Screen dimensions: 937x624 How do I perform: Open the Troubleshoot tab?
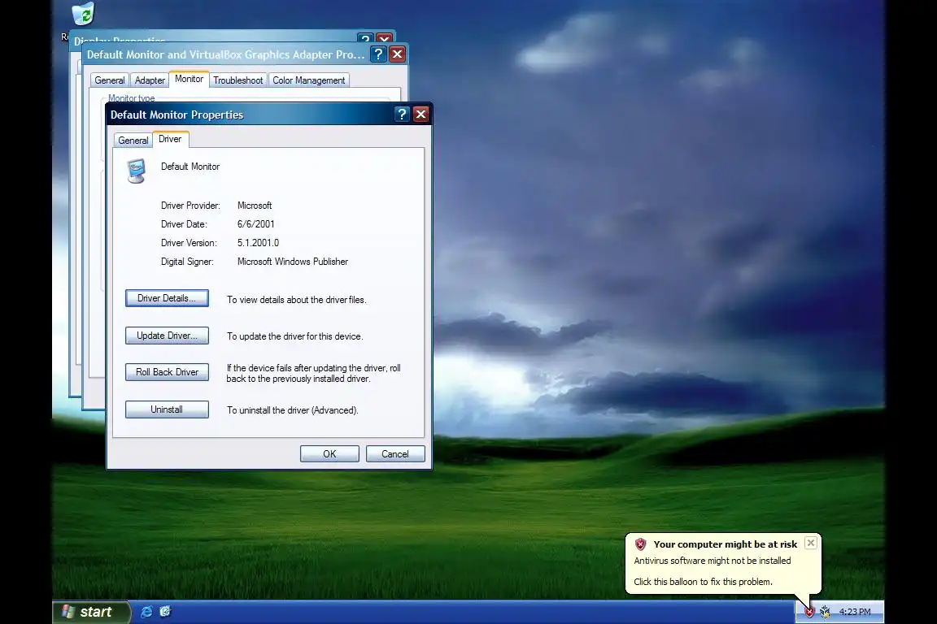(x=238, y=80)
